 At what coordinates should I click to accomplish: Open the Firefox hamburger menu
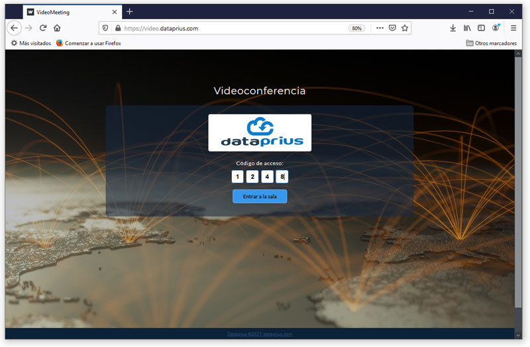point(513,28)
